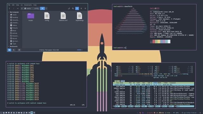Open Trash in the sidebar

pyautogui.click(x=13, y=44)
